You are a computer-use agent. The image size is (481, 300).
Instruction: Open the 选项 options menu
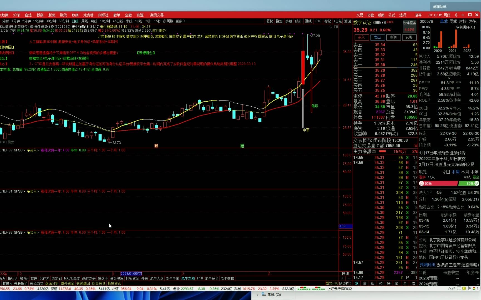tap(403, 15)
